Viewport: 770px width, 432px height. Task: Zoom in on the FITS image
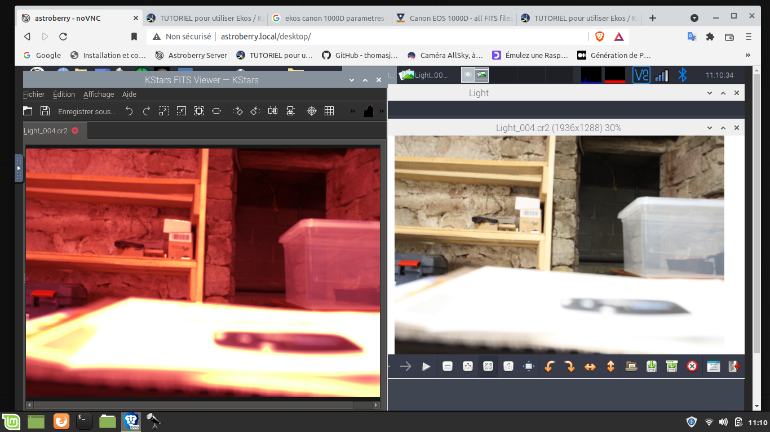click(x=164, y=111)
